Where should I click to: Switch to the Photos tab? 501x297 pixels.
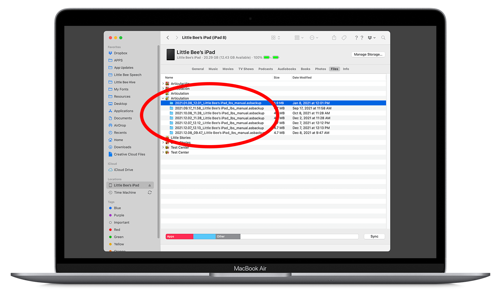[x=321, y=69]
